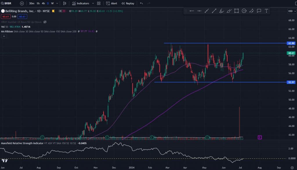This screenshot has width=297, height=170.
Task: Collapse the indicator legend with chevron
Action: (x=4, y=36)
